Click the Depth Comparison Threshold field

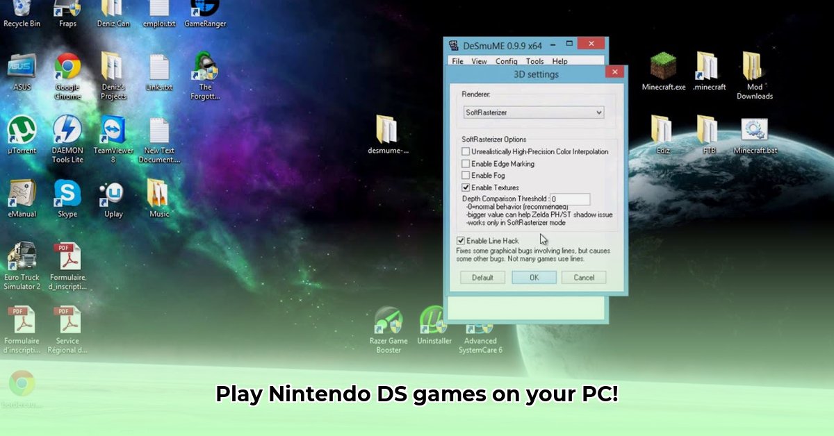click(570, 199)
